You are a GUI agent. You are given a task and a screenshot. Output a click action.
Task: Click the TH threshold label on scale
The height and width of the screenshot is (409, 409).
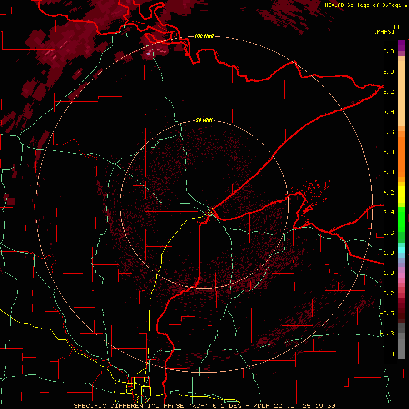point(390,354)
